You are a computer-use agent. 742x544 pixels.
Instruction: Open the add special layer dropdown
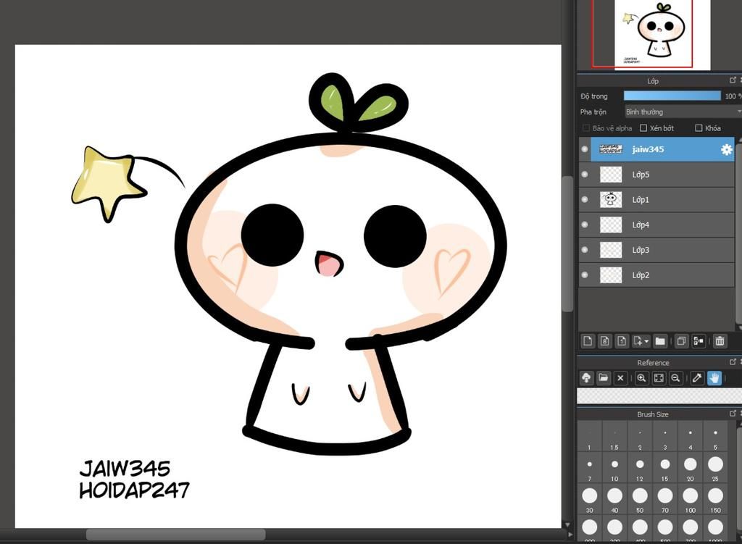pyautogui.click(x=641, y=340)
